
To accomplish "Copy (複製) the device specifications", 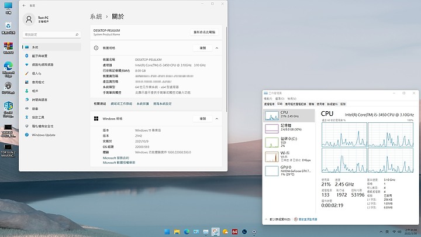I will pyautogui.click(x=203, y=48).
